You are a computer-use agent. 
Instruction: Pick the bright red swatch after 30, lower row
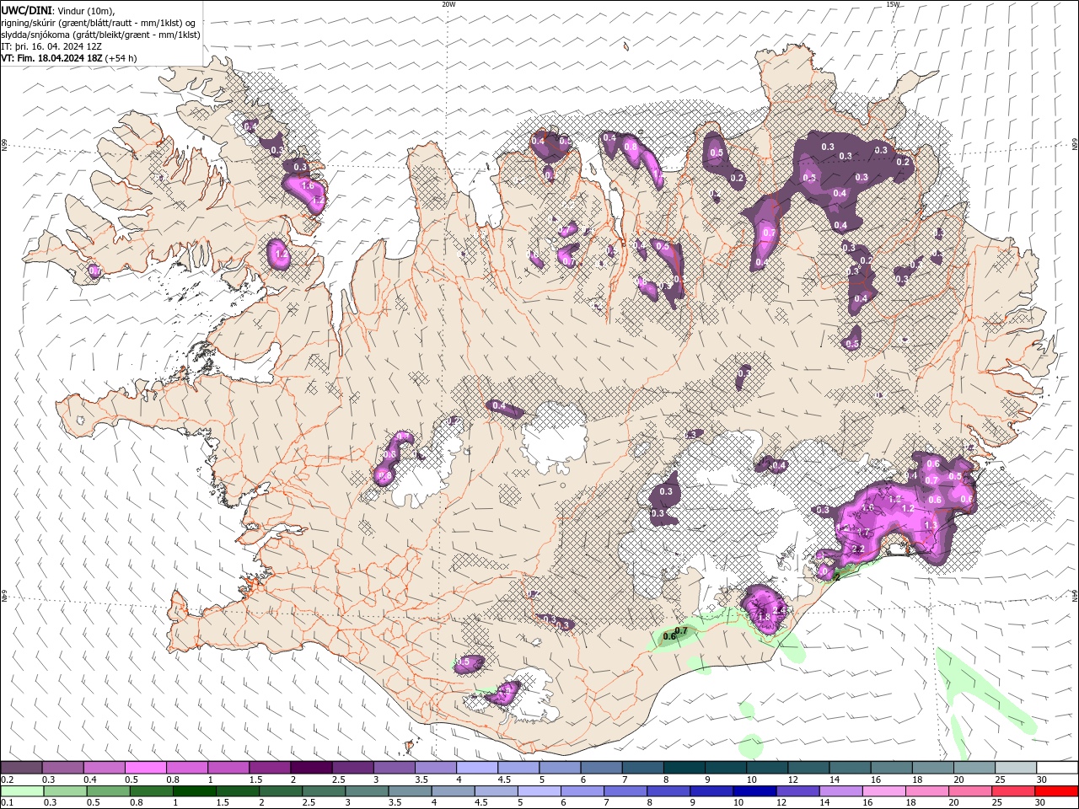[x=1055, y=791]
